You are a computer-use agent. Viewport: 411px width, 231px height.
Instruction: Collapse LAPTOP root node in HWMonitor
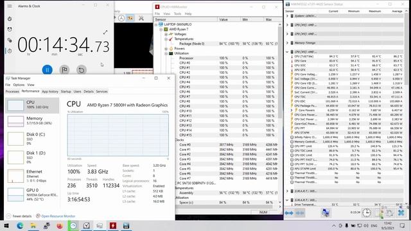(x=156, y=24)
